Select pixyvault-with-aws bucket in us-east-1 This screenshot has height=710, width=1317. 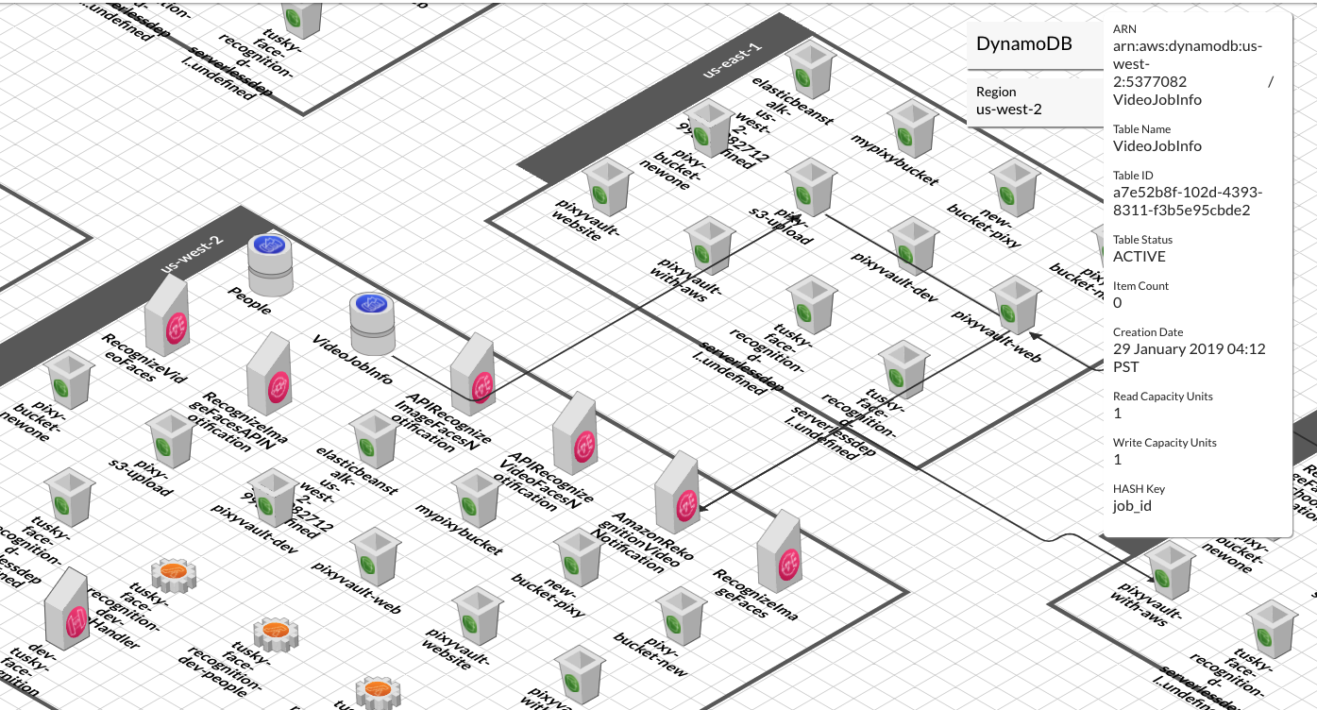point(710,246)
